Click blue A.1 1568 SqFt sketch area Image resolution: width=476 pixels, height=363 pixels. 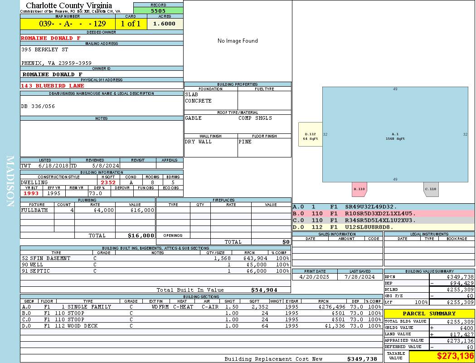pyautogui.click(x=395, y=135)
